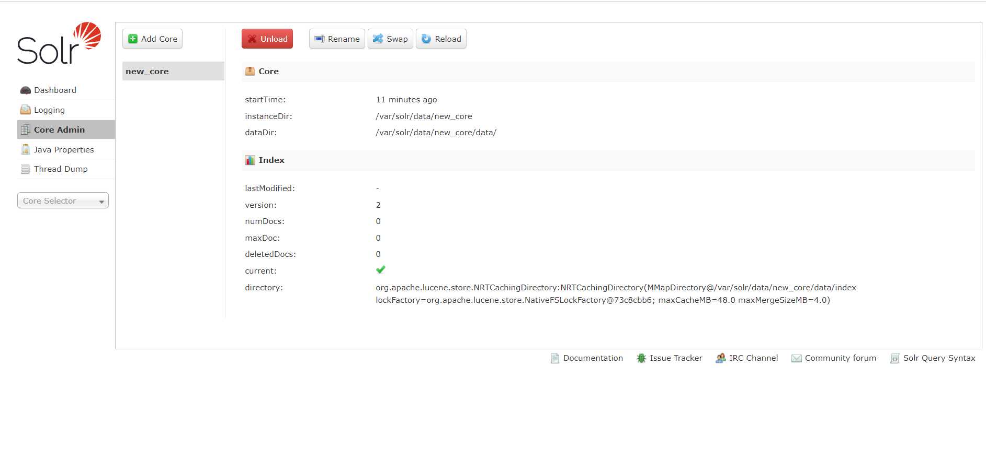Screen dimensions: 986x460
Task: Click the Add Core button
Action: tap(152, 39)
